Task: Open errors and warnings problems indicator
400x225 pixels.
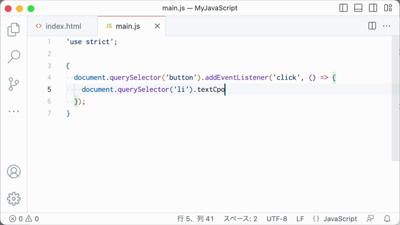Action: [24, 219]
